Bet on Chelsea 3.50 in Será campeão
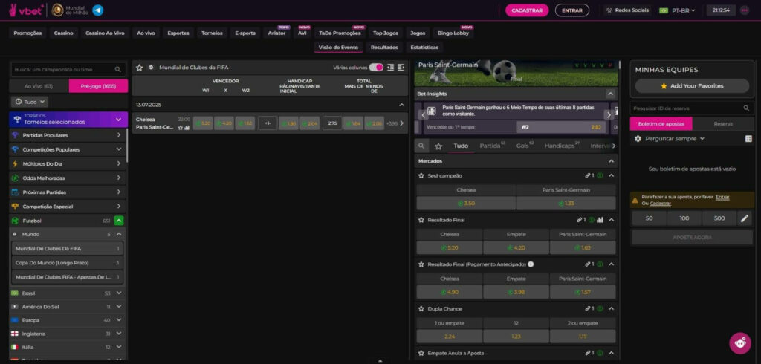Image resolution: width=761 pixels, height=364 pixels. [466, 204]
